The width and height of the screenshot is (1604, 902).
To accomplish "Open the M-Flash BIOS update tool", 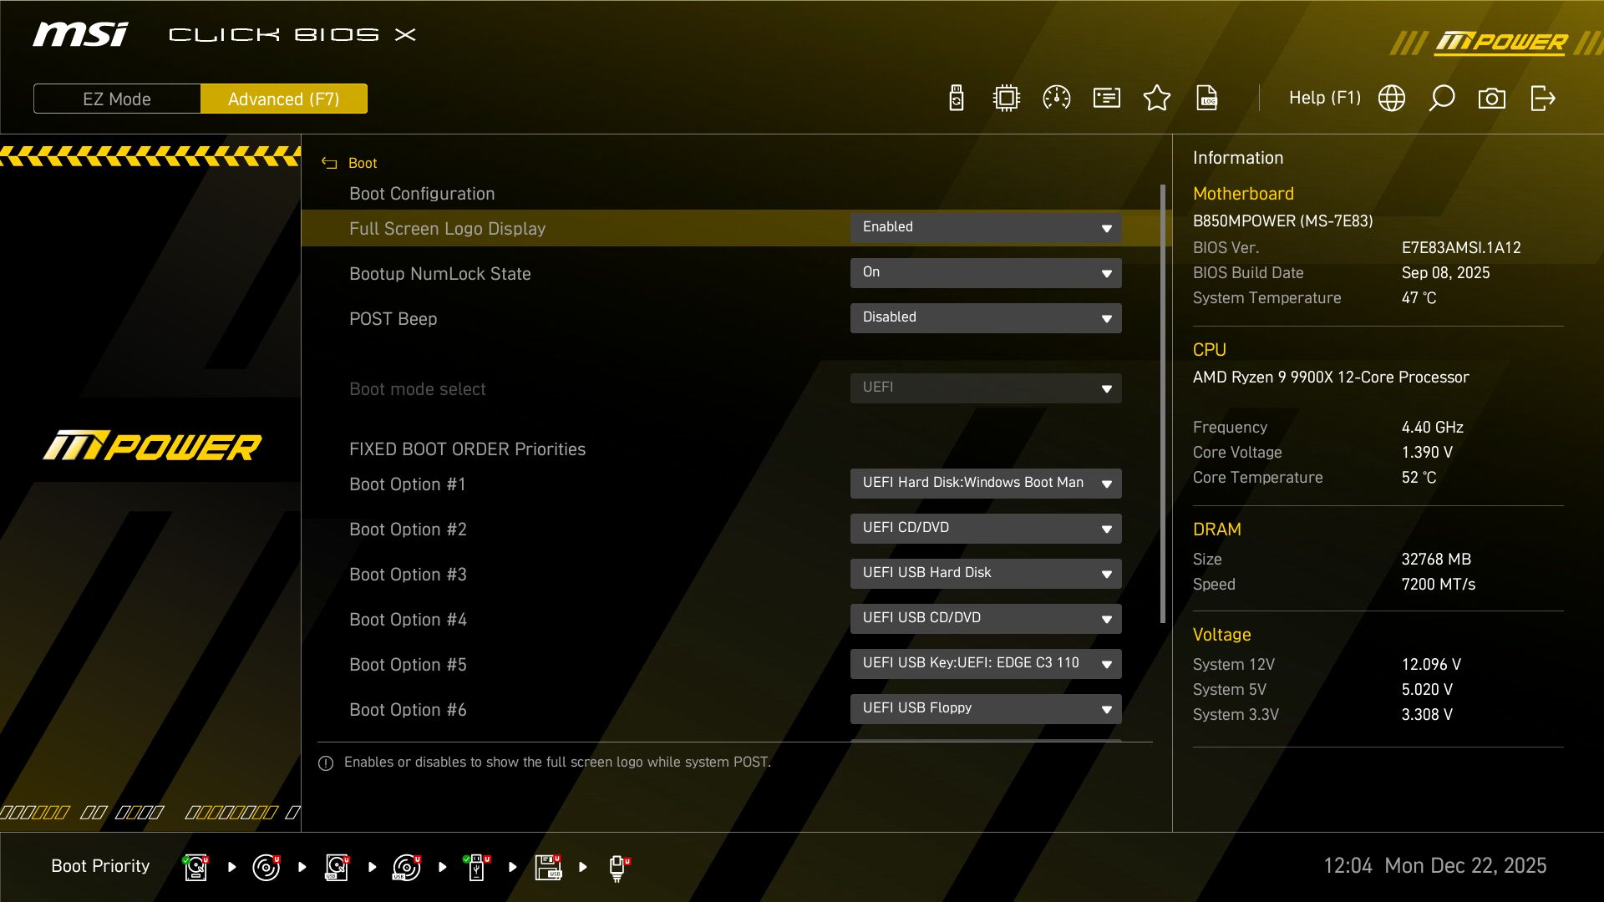I will (x=956, y=98).
